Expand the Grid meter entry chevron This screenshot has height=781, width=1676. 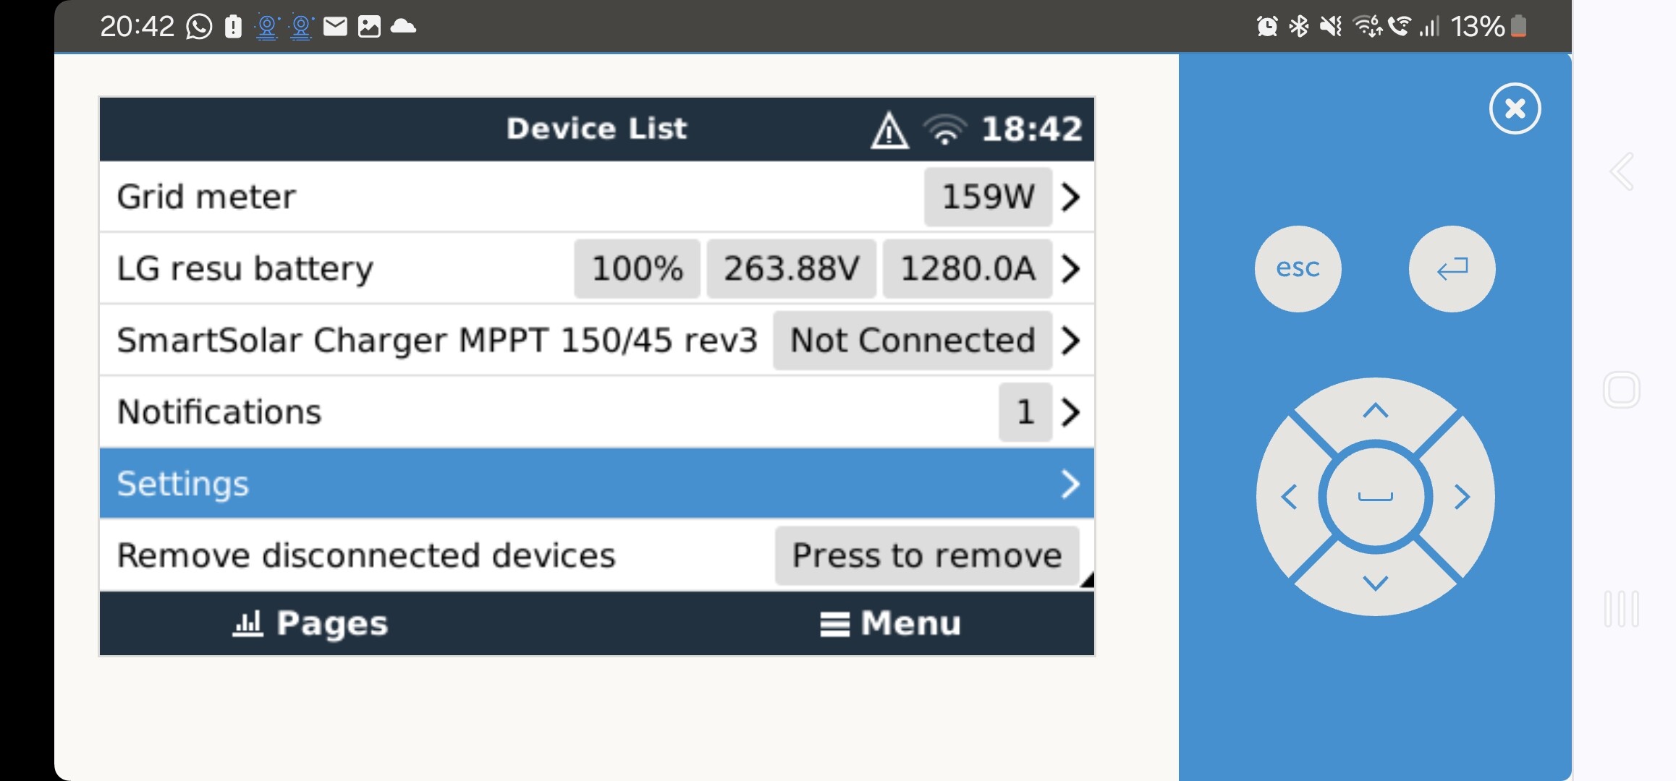click(x=1070, y=197)
